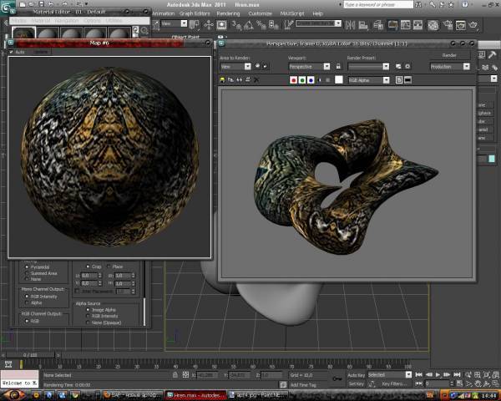The width and height of the screenshot is (501, 401).
Task: Open the Rendering menu
Action: [228, 13]
